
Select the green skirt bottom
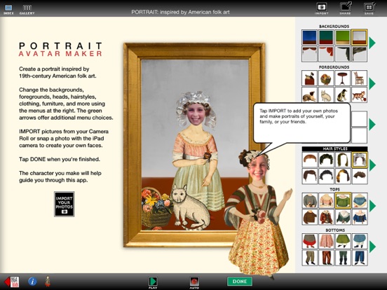(x=343, y=241)
